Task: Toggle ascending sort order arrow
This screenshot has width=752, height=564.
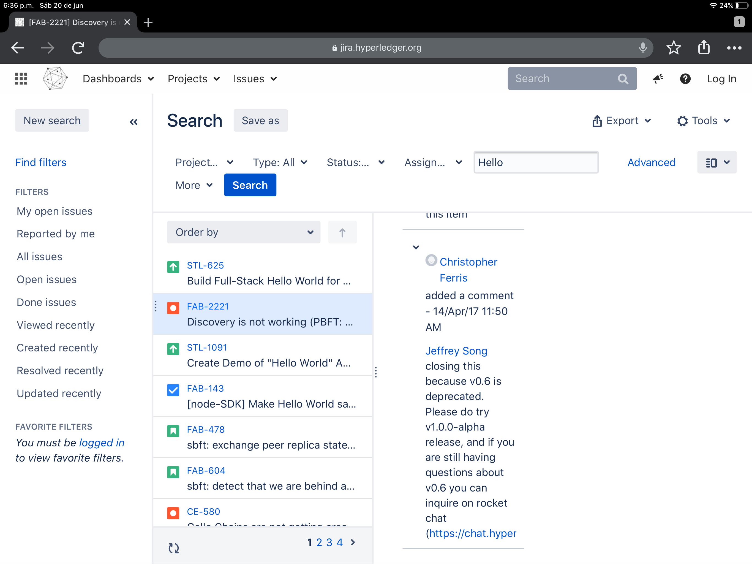Action: pyautogui.click(x=342, y=232)
